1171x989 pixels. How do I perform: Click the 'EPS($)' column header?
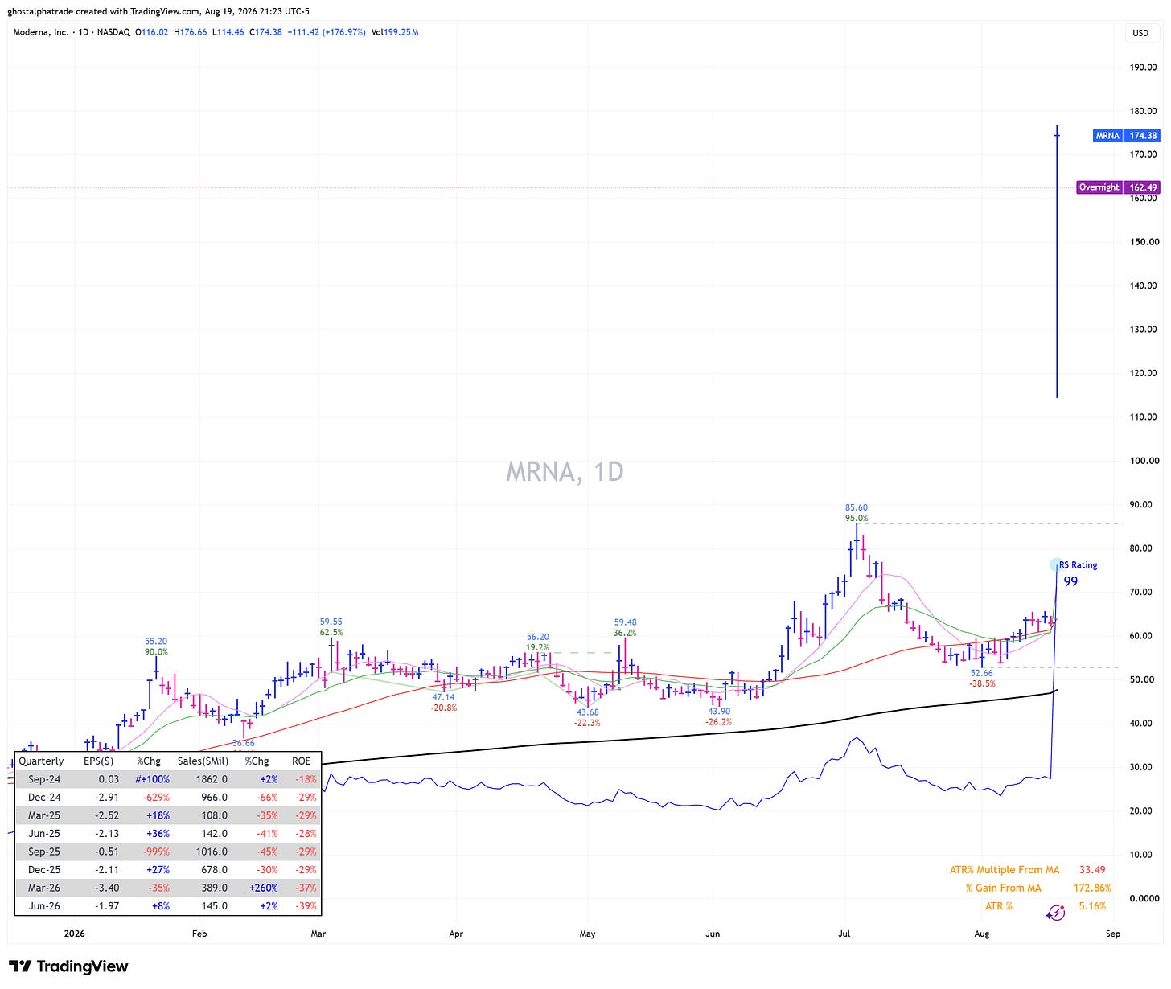[99, 761]
